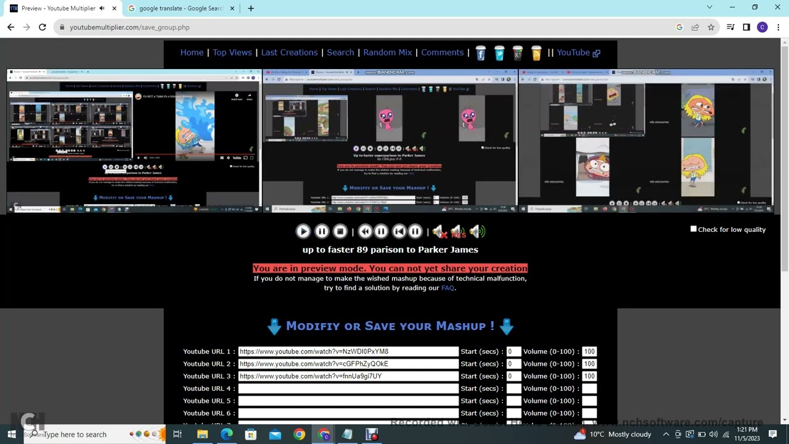Click the skip-to-start playback button
This screenshot has width=789, height=444.
399,231
